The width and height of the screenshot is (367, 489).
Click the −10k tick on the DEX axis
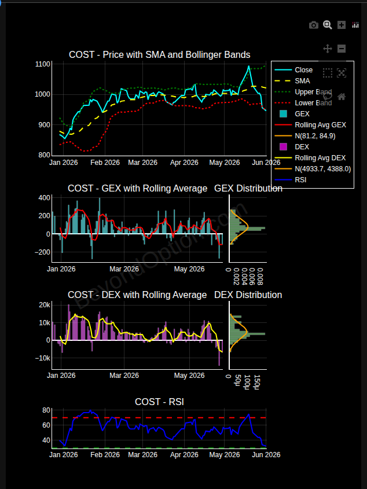pos(42,358)
